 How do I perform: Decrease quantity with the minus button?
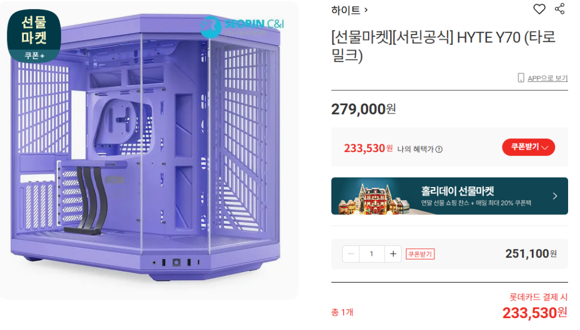(351, 254)
